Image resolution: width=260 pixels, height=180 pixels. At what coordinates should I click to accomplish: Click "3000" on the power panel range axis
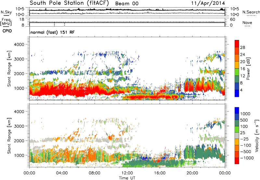coord(19,59)
